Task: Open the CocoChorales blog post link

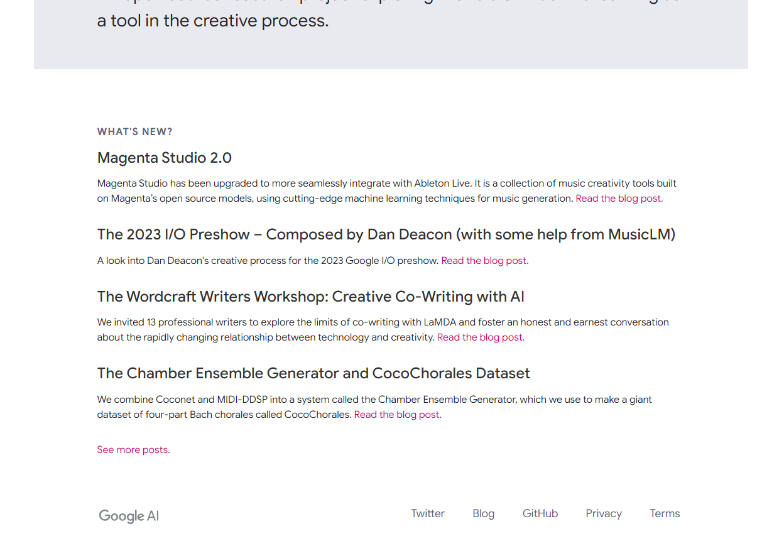Action: 398,415
